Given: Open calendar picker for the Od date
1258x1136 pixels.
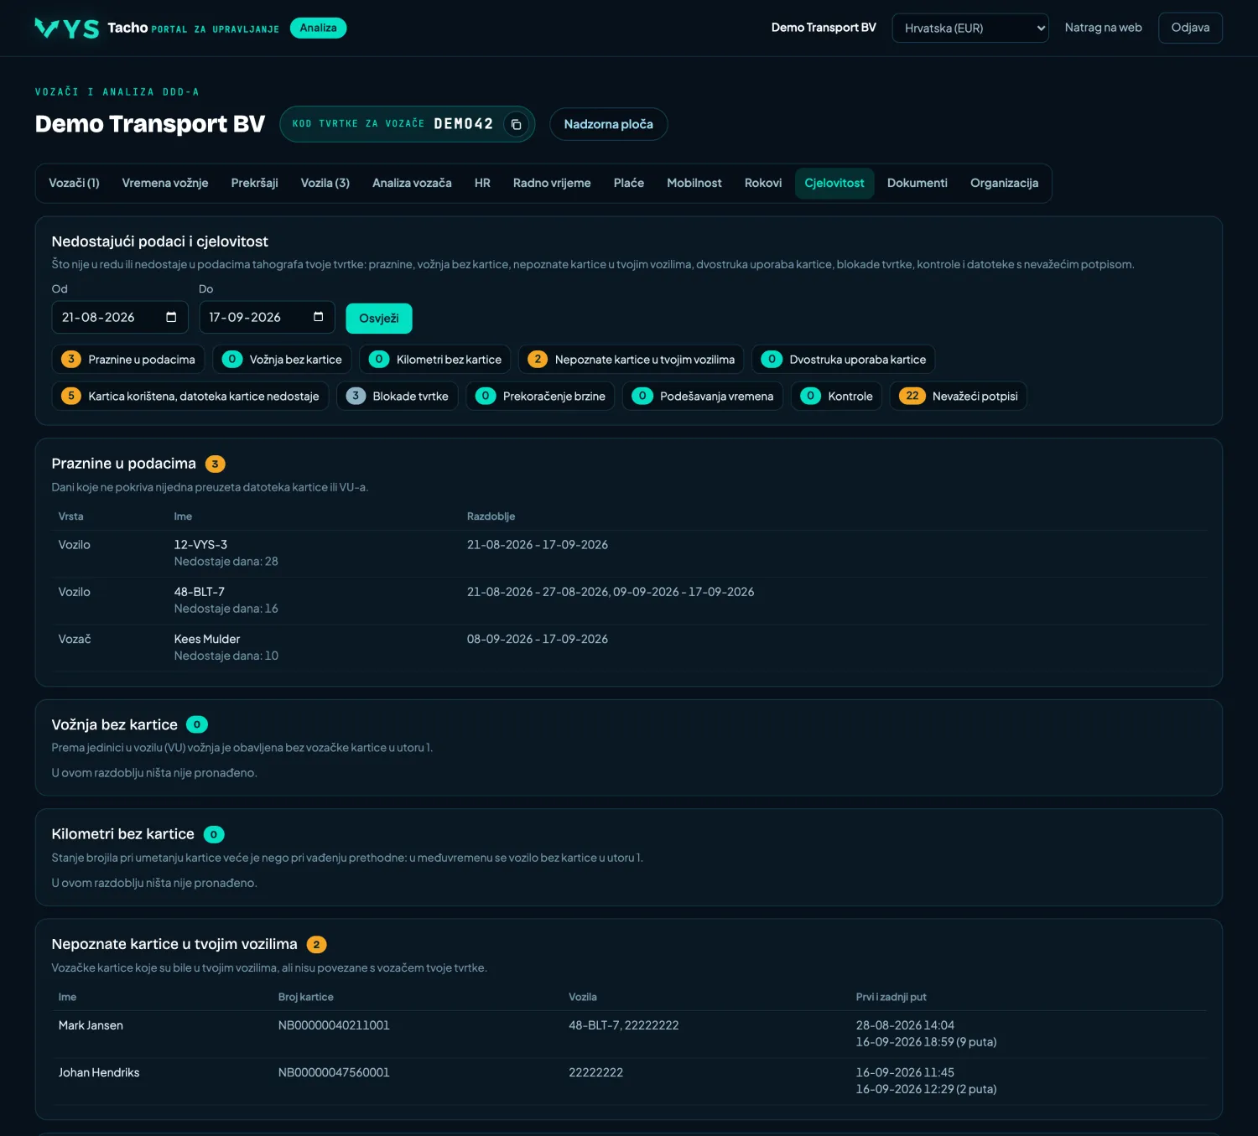Looking at the screenshot, I should click(x=171, y=317).
